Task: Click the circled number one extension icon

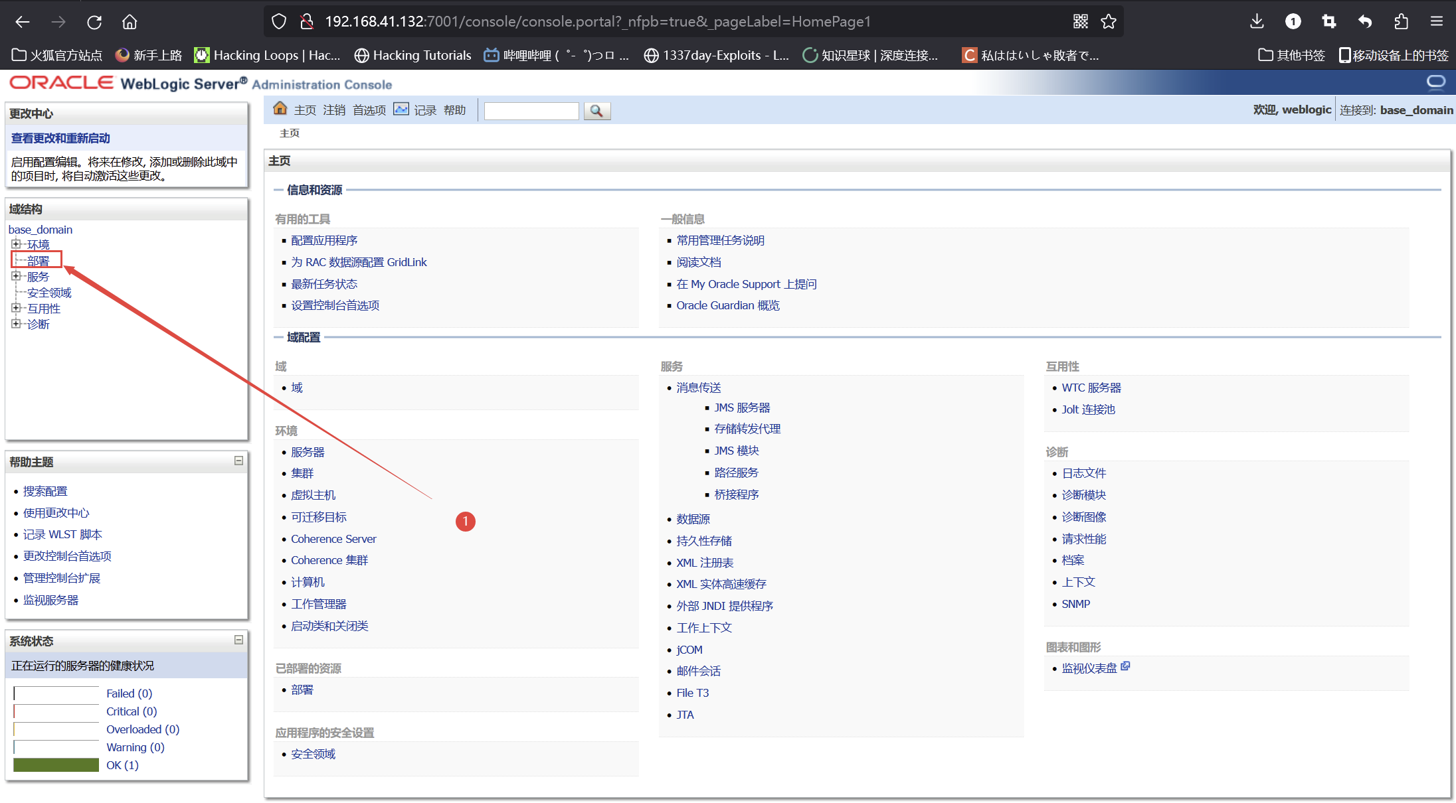Action: [1293, 22]
